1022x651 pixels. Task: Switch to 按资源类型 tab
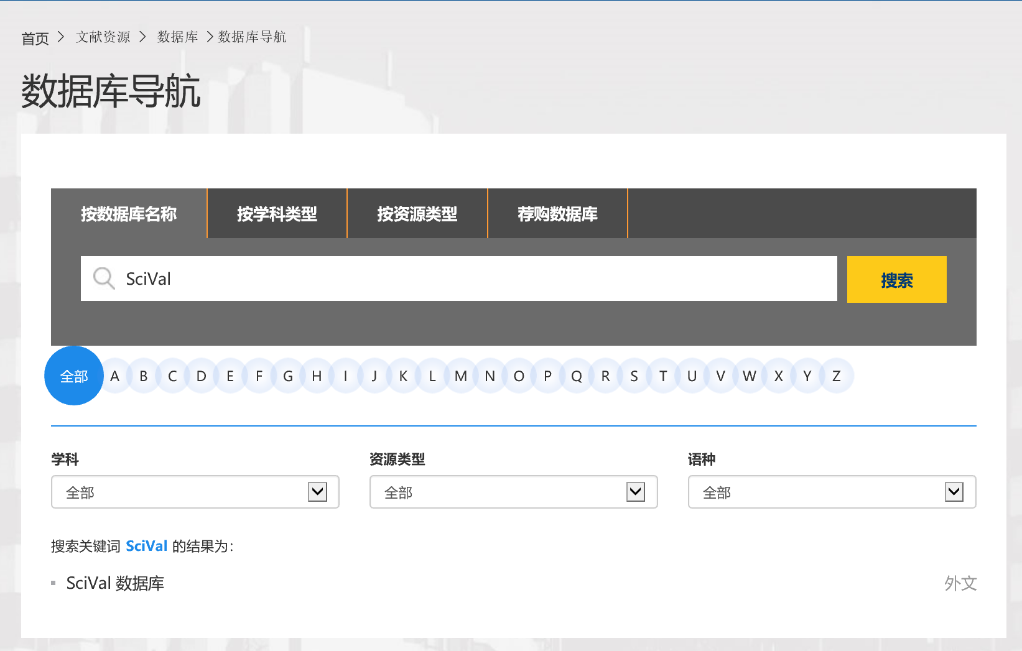pyautogui.click(x=417, y=214)
